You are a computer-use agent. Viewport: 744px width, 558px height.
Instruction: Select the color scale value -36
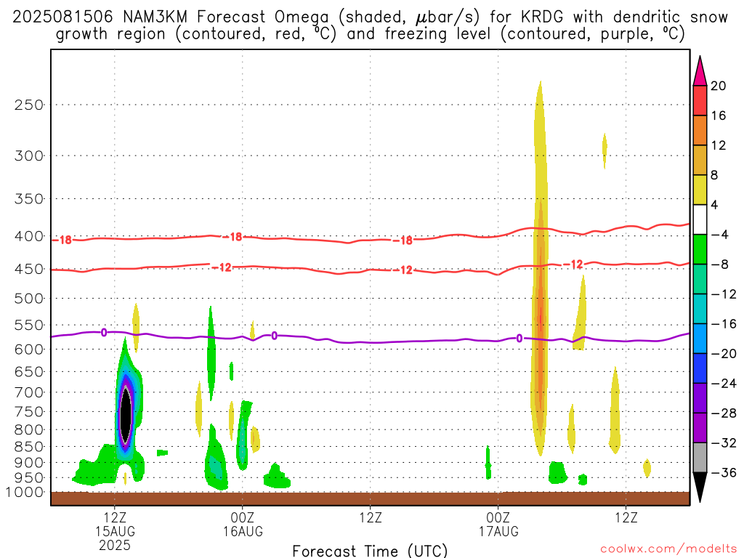click(x=724, y=472)
